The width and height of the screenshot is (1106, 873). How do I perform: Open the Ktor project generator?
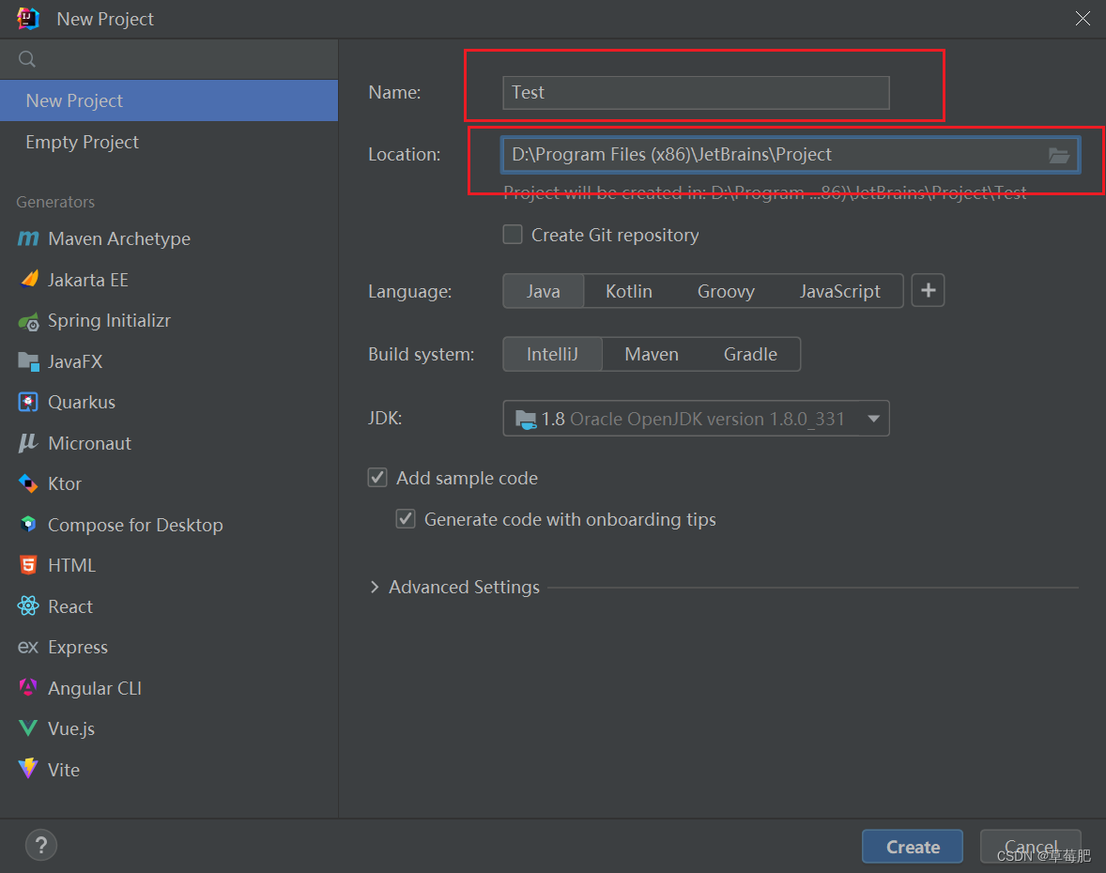63,483
